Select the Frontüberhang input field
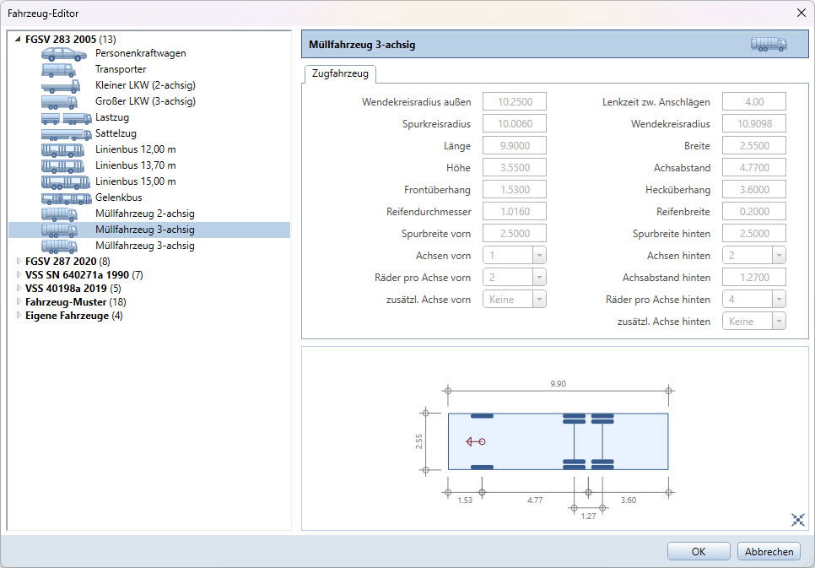 515,189
